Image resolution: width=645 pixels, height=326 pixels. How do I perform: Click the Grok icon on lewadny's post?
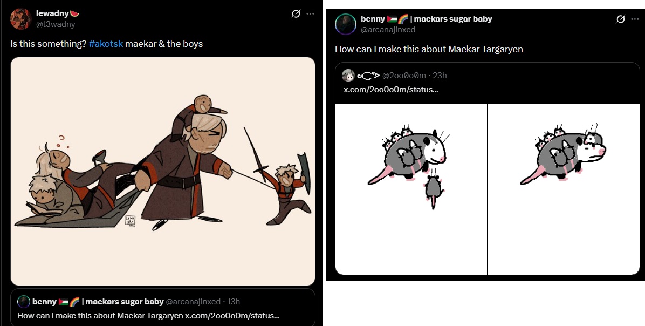point(296,14)
